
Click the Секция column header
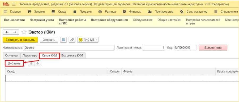[115, 71]
